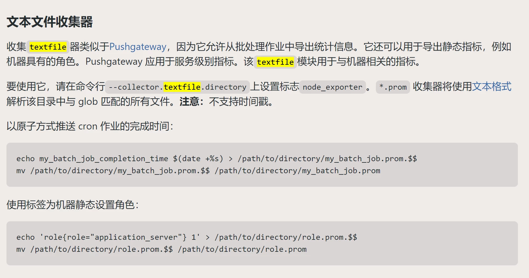529x278 pixels.
Task: Click the mv role.prom.$$ code line
Action: tap(161, 249)
